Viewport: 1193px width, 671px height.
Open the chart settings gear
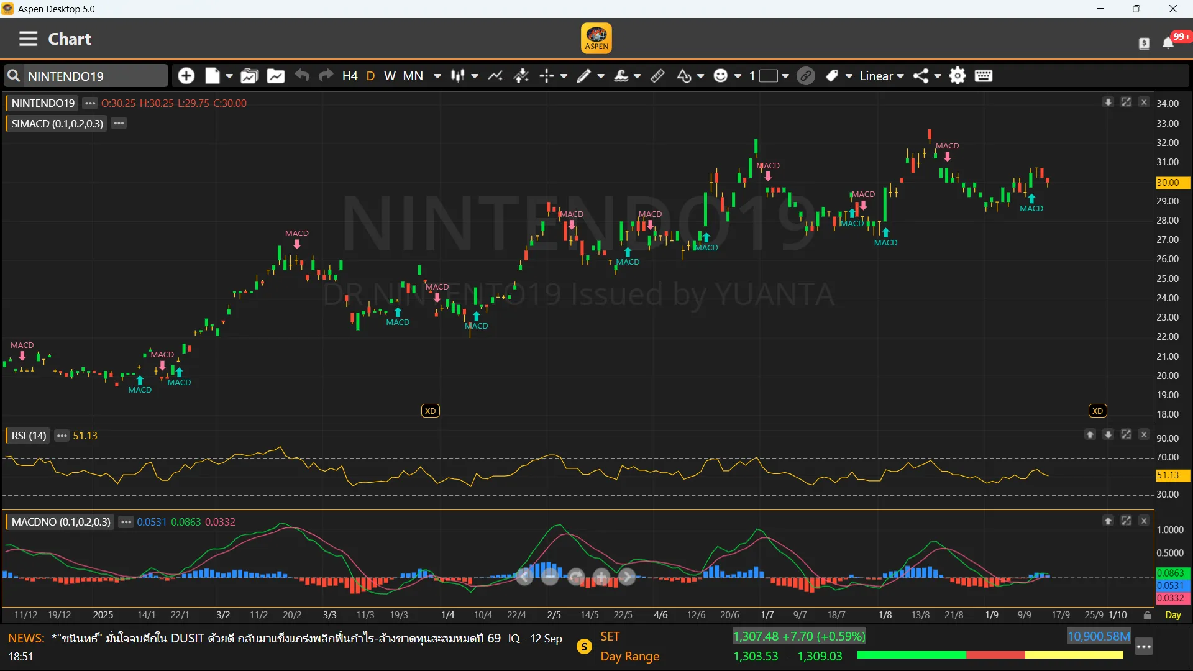(958, 76)
